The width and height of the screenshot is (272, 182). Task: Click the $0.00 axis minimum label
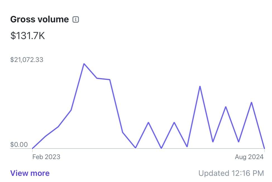19,145
